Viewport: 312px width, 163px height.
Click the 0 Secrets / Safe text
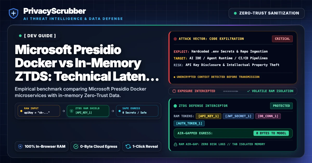tap(134, 113)
